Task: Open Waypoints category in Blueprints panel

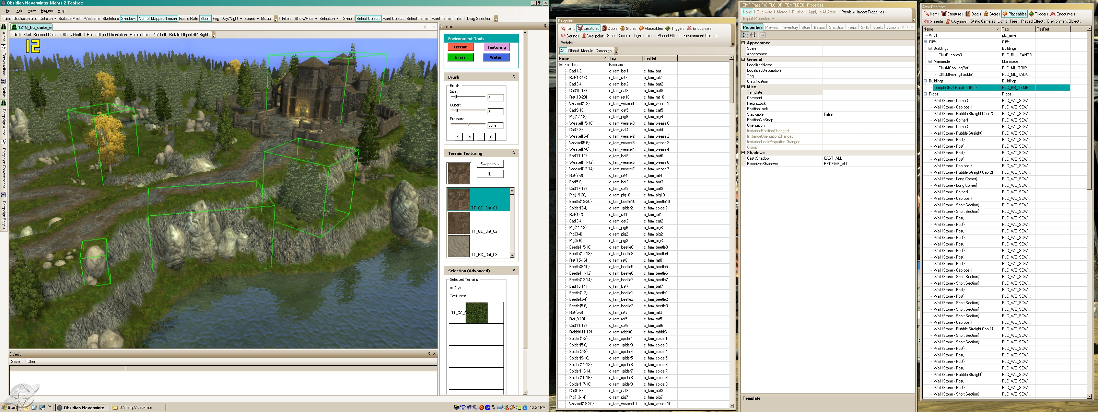Action: 593,36
